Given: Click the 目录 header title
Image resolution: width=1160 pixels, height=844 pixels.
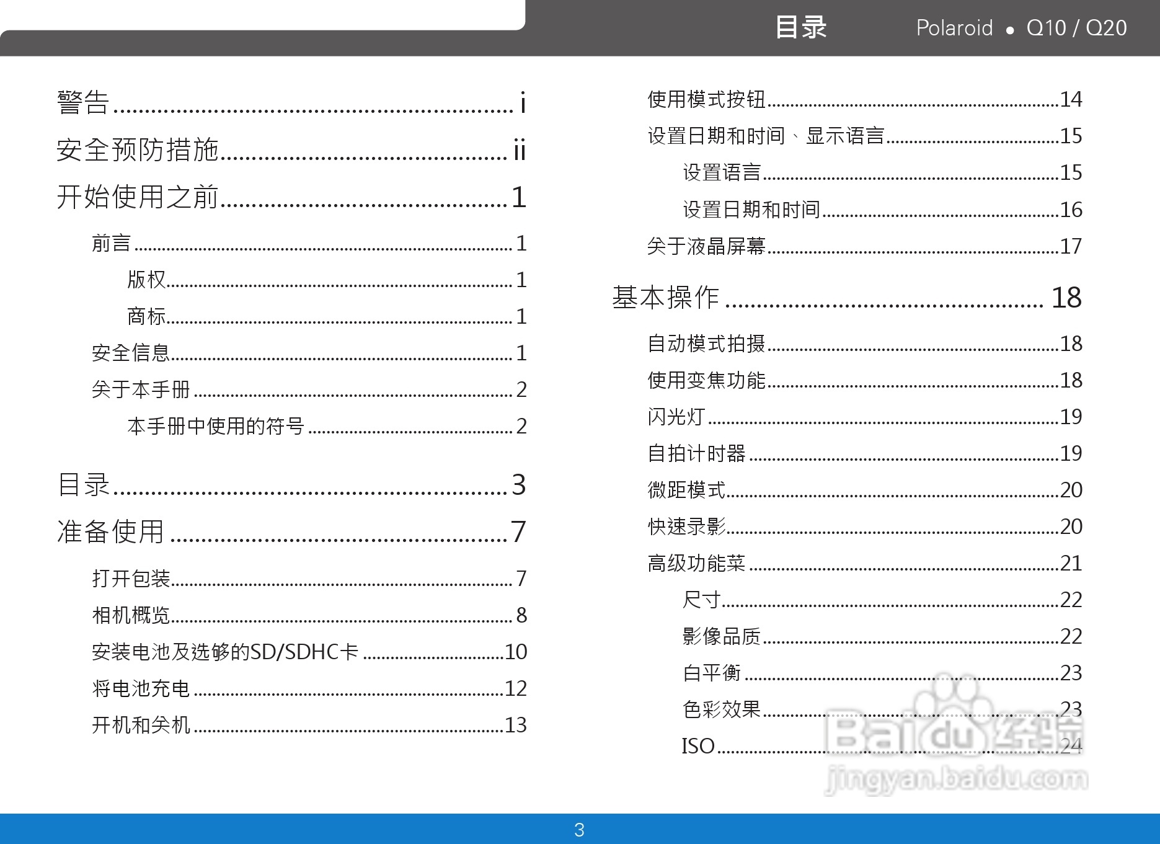Looking at the screenshot, I should 801,28.
